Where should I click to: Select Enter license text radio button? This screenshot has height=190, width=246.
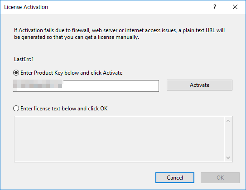(16, 109)
